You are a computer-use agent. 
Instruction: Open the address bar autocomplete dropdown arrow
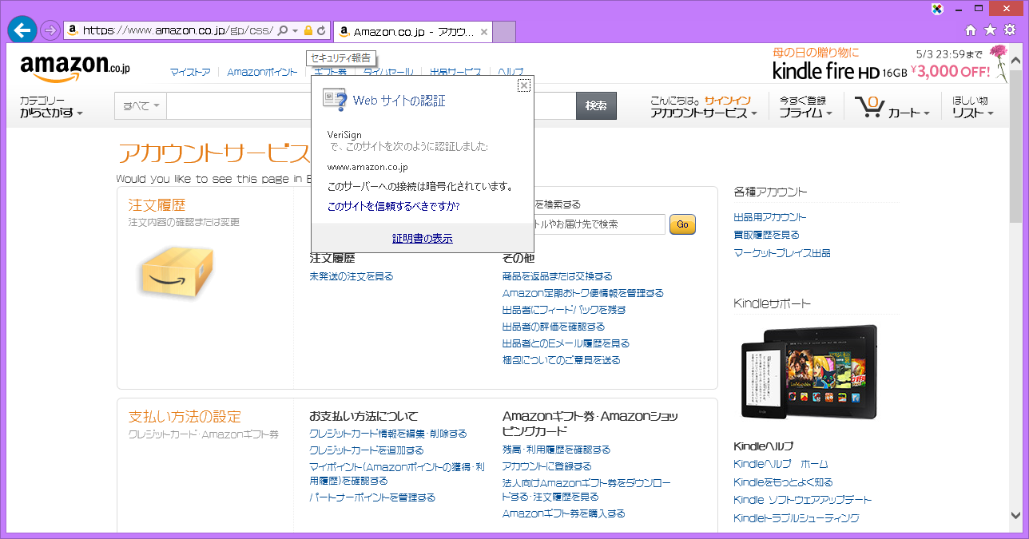tap(295, 31)
